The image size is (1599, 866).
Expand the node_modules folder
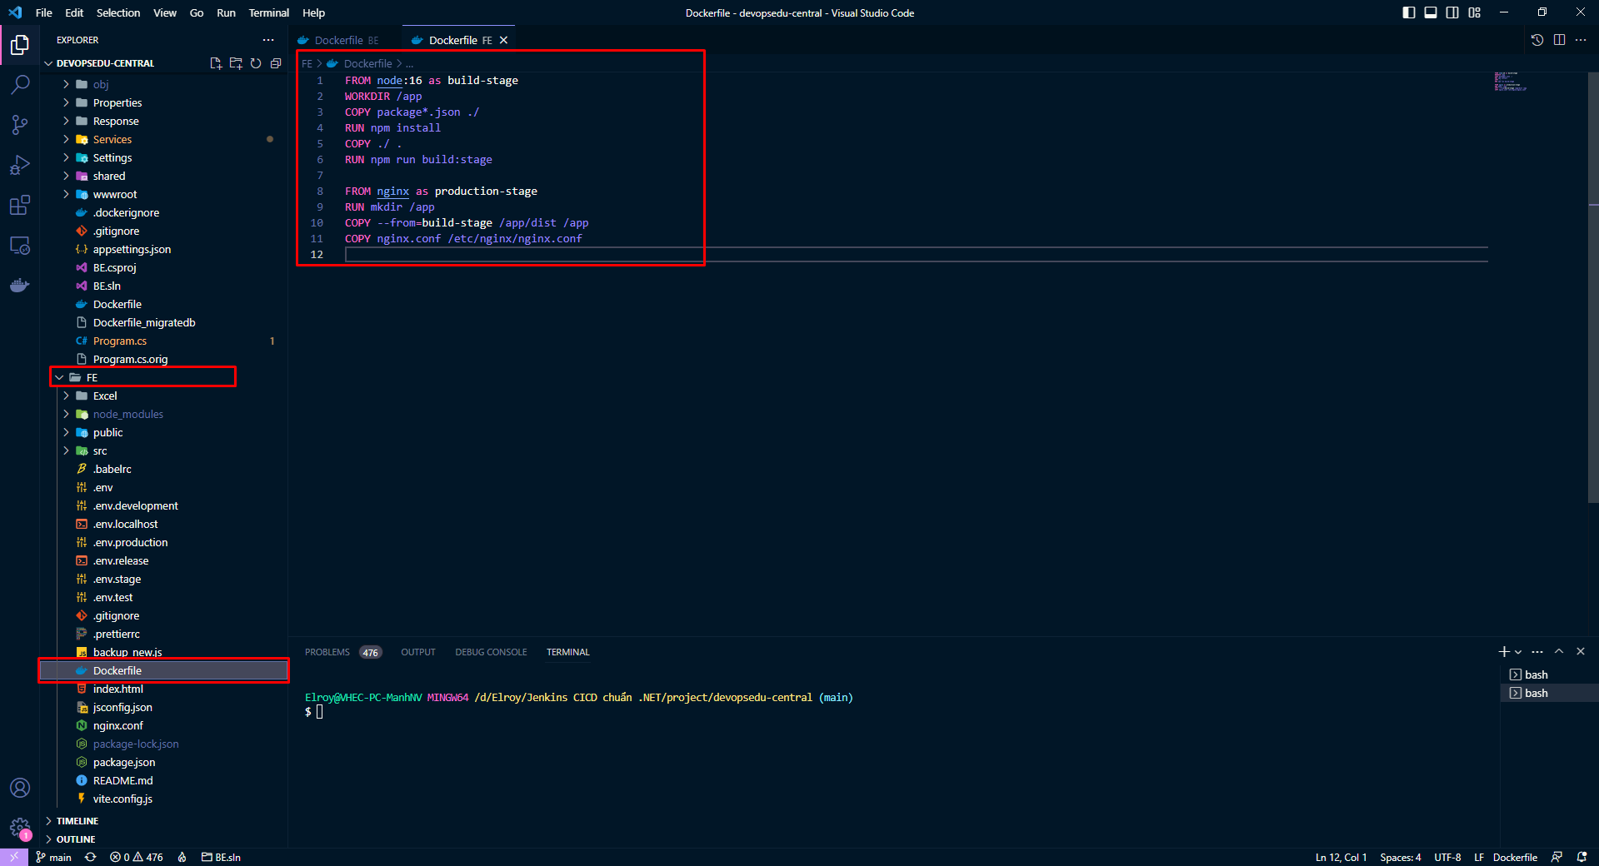127,414
